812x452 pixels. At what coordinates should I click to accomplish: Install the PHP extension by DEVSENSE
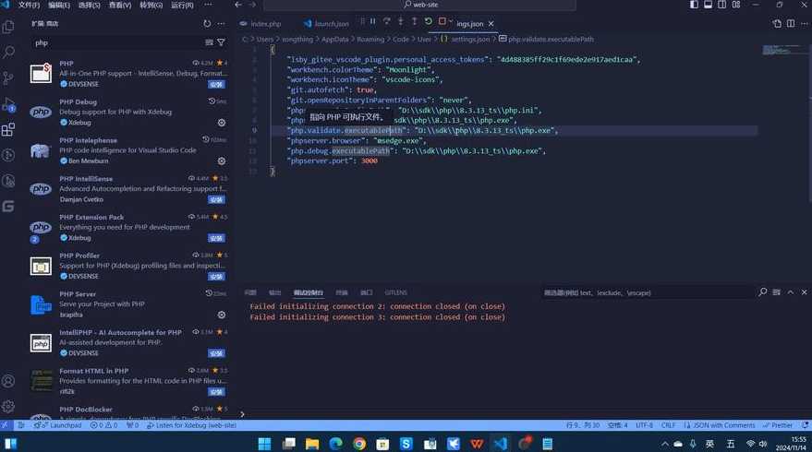pyautogui.click(x=216, y=84)
